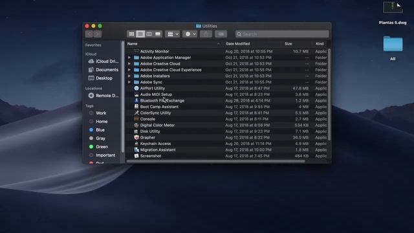Click the 36.5 MB size of Grapher
The width and height of the screenshot is (414, 233).
click(300, 137)
